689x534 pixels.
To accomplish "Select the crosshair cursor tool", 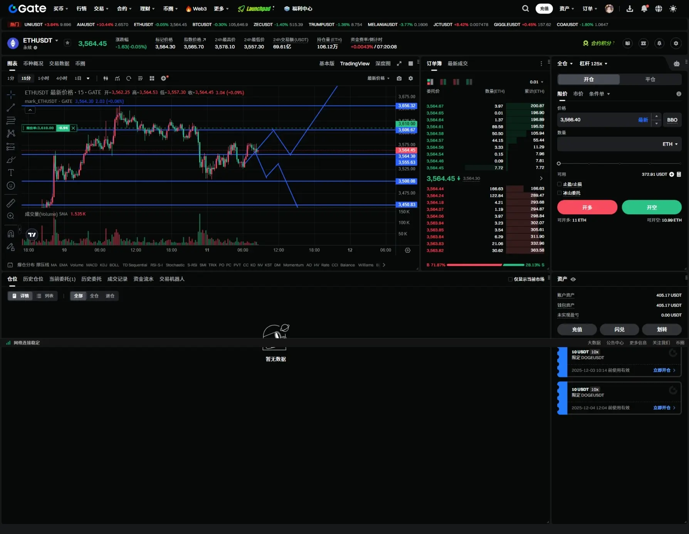I will coord(11,94).
